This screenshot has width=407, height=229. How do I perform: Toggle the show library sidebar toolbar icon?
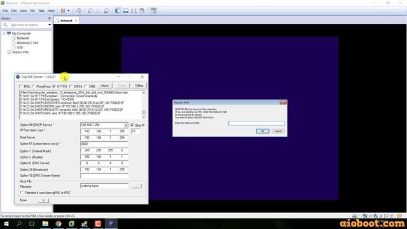(118, 11)
